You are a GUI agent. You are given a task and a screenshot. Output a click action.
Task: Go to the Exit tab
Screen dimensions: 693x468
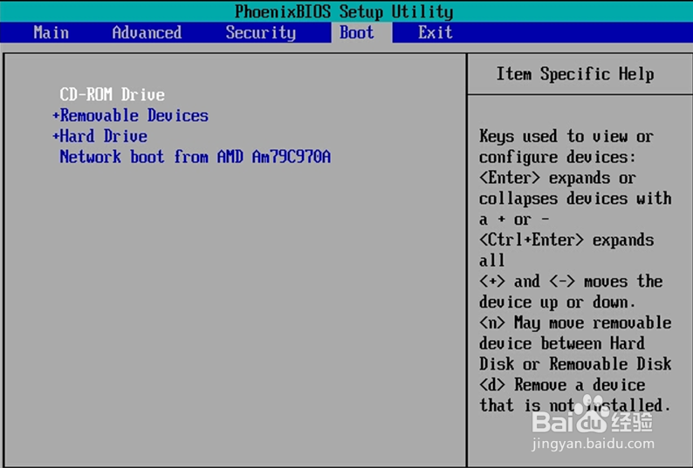tap(436, 32)
